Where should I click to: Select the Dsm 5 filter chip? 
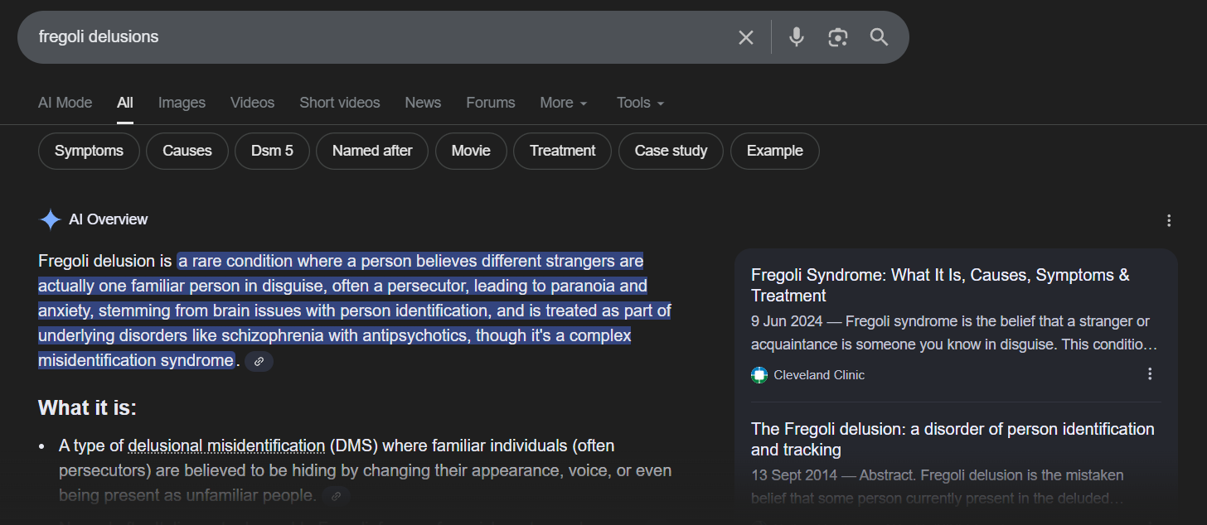(x=272, y=151)
